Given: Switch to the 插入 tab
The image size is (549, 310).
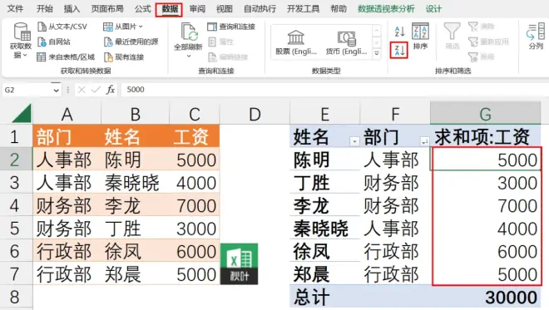Looking at the screenshot, I should click(72, 9).
